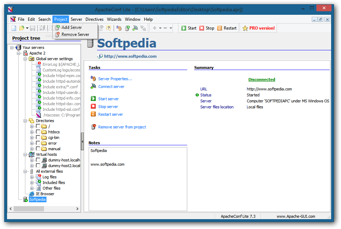Click the gray plus add toolbar icon
341x229 pixels.
[154, 28]
